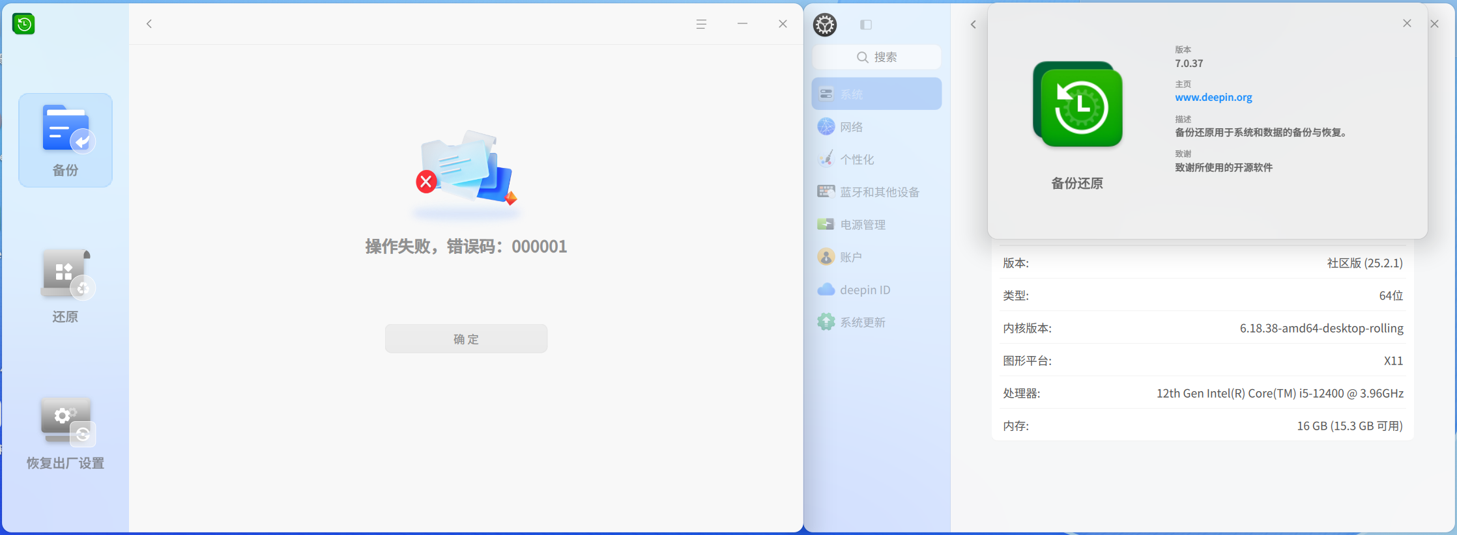Open 个性化 personalization settings
The width and height of the screenshot is (1457, 535).
(876, 159)
